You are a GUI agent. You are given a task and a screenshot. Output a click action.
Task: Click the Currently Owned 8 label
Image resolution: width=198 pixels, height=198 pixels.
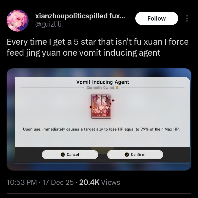point(103,87)
